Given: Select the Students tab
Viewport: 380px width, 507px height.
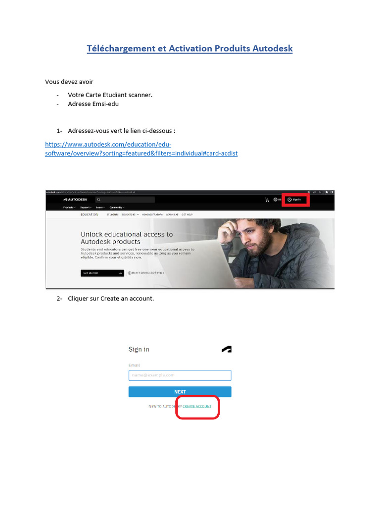Looking at the screenshot, I should click(x=112, y=215).
